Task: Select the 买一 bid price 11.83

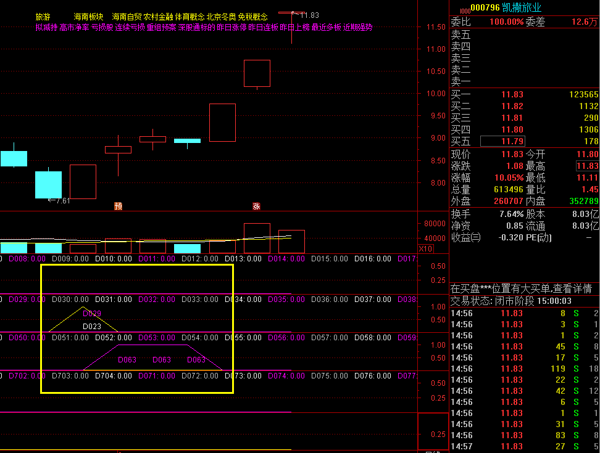Action: click(512, 94)
